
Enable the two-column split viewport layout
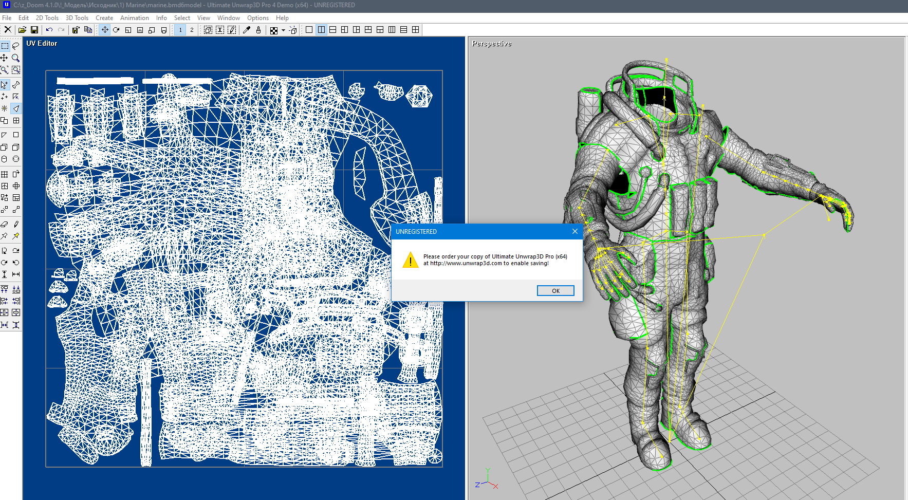[x=321, y=30]
